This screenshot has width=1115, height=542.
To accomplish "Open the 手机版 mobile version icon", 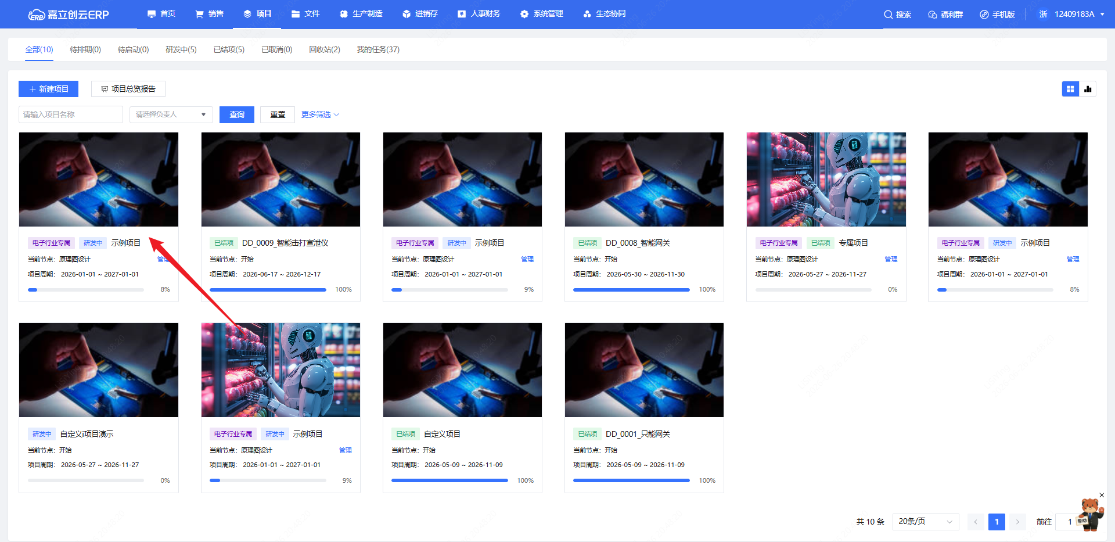I will click(x=984, y=15).
